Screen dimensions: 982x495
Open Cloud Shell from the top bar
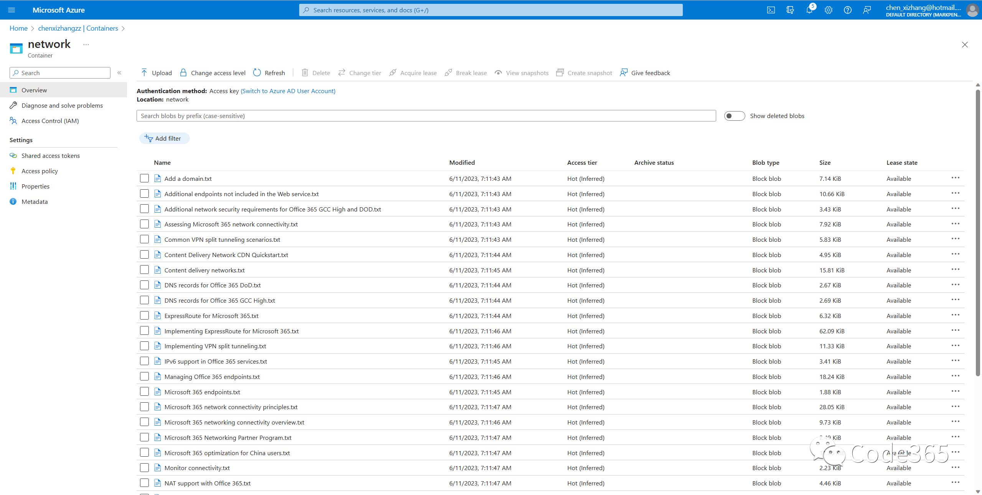pos(771,10)
